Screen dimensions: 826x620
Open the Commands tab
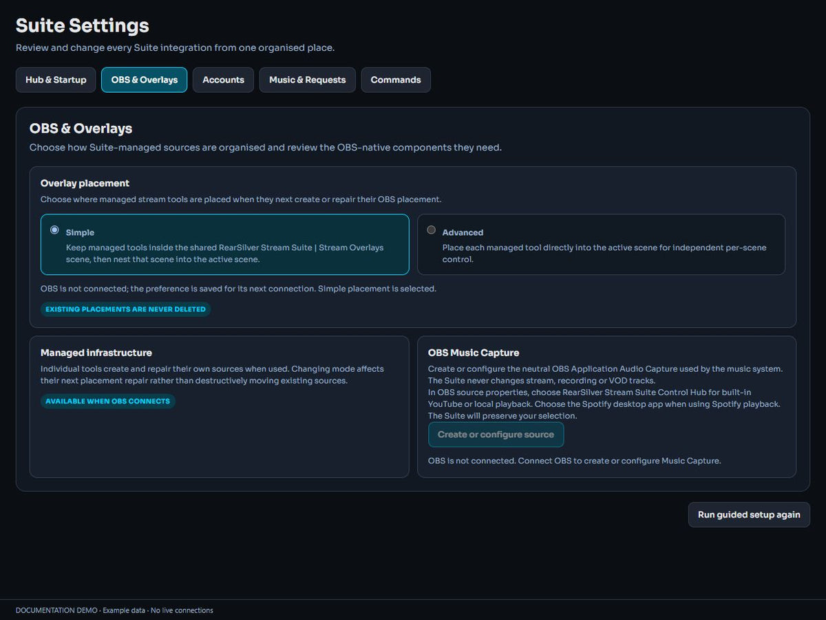coord(396,80)
